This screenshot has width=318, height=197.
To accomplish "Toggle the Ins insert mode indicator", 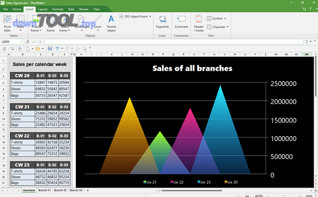I will (x=247, y=195).
